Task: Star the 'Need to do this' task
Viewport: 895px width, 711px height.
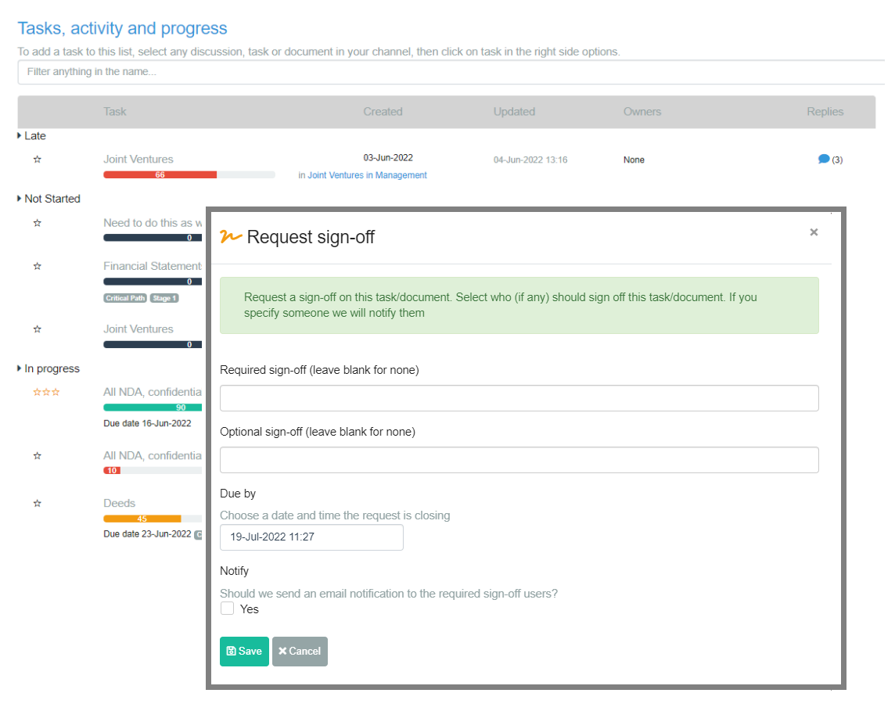Action: [x=37, y=223]
